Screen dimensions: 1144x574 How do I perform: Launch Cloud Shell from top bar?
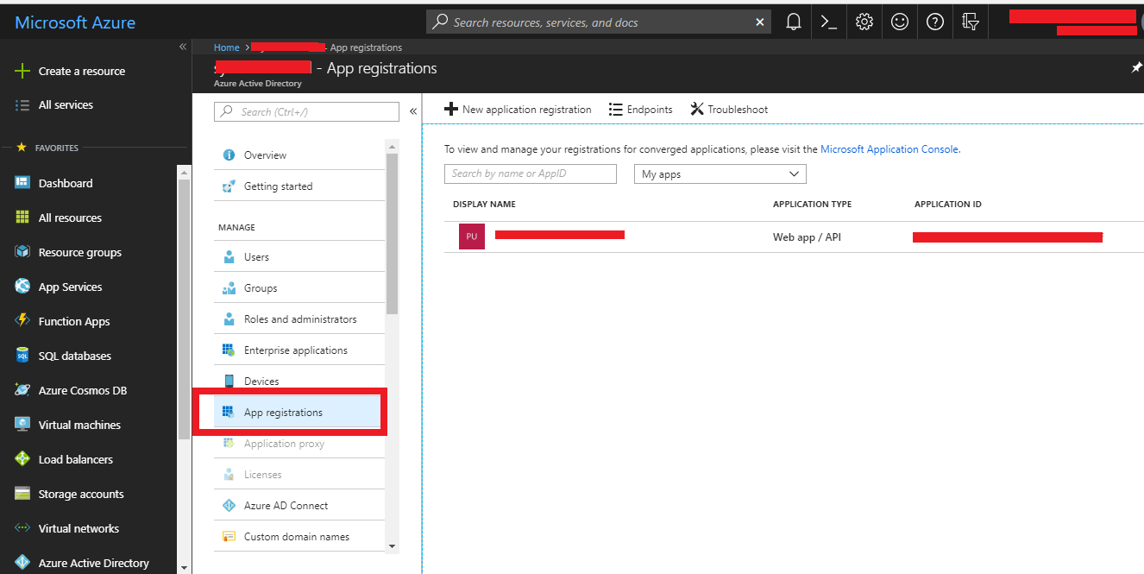[829, 22]
